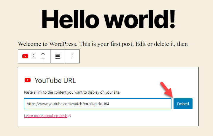Click the Paste a link instruction text
Image resolution: width=213 pixels, height=136 pixels.
coord(72,92)
